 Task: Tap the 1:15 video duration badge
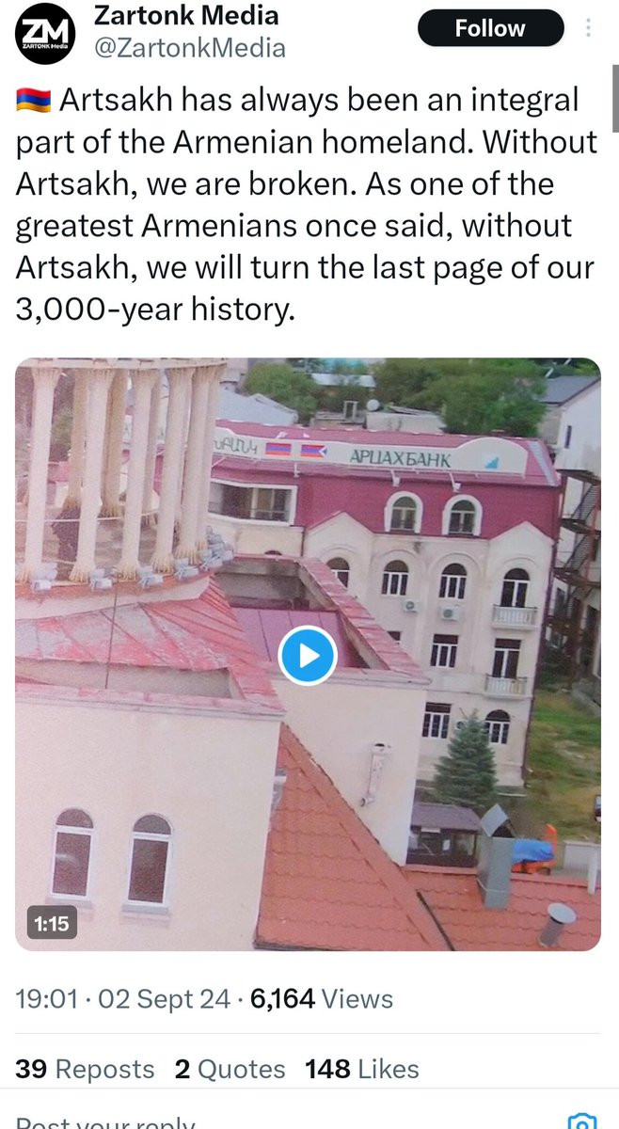pyautogui.click(x=52, y=924)
